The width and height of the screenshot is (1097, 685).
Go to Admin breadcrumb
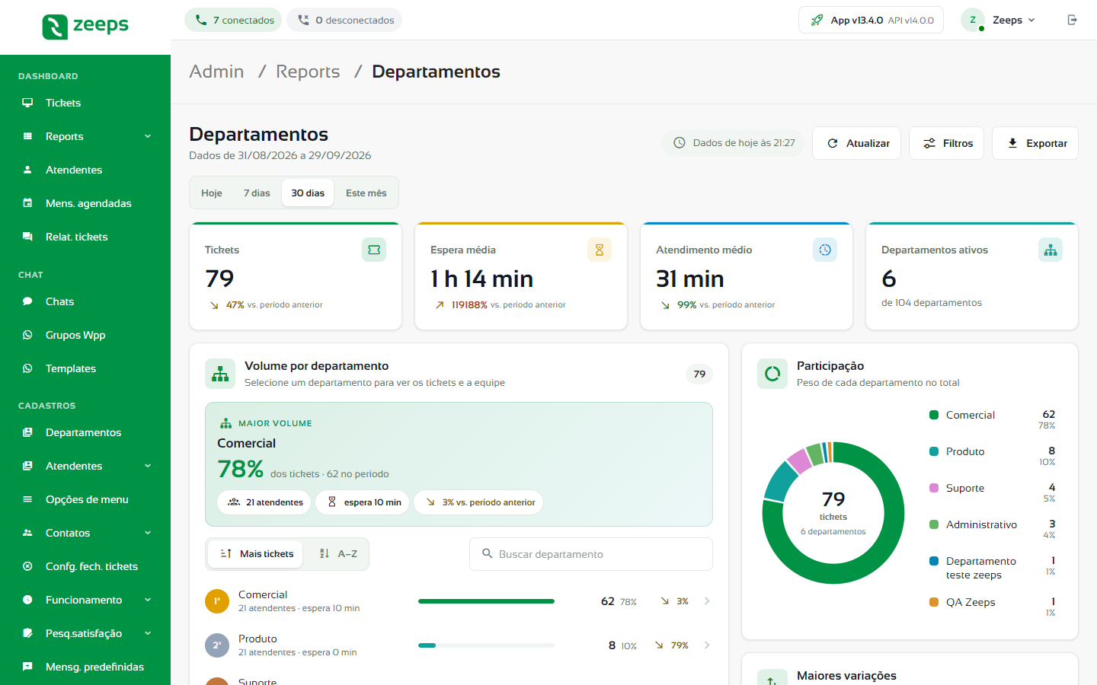click(216, 72)
